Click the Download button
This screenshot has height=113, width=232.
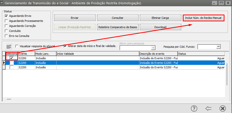click(160, 27)
